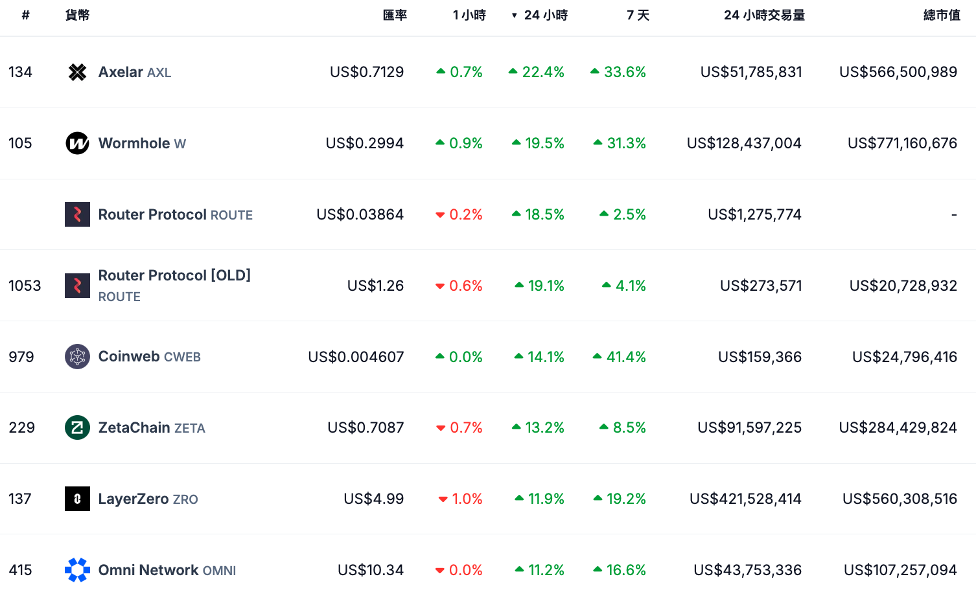Click the ZetaChain green logo icon
The height and width of the screenshot is (592, 976).
coord(77,427)
